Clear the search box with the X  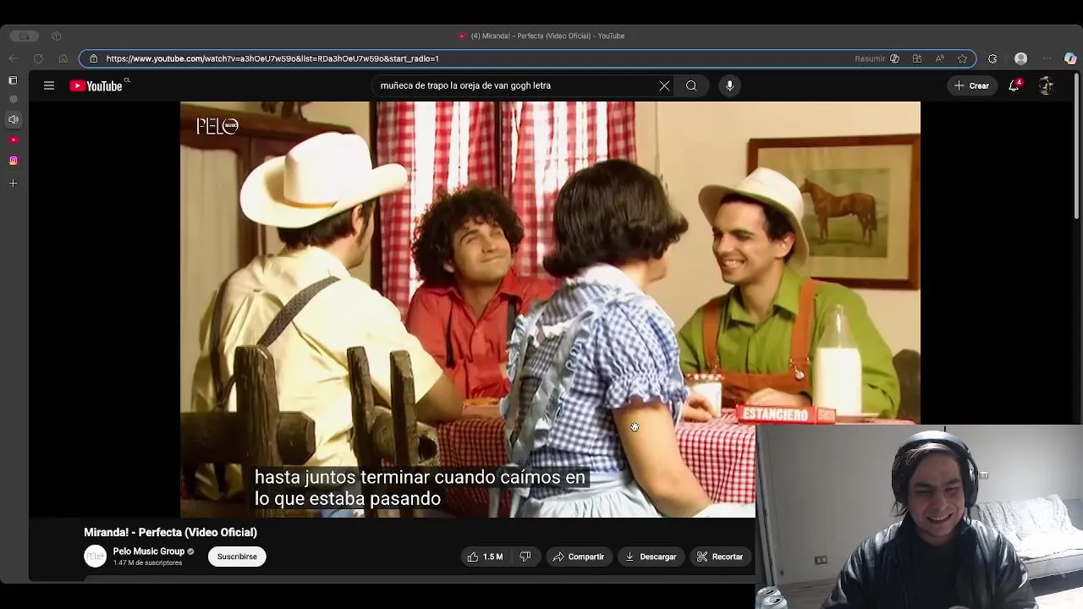click(664, 85)
